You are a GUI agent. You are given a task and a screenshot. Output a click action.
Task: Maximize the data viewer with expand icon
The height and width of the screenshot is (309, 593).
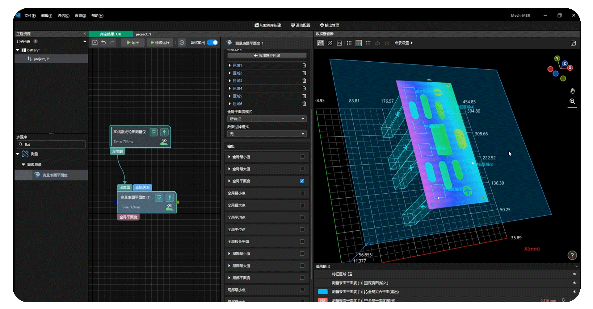(x=573, y=43)
